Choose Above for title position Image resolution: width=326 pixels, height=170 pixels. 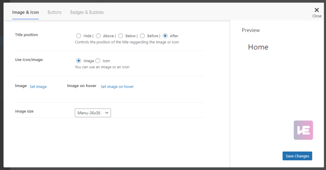click(x=98, y=36)
